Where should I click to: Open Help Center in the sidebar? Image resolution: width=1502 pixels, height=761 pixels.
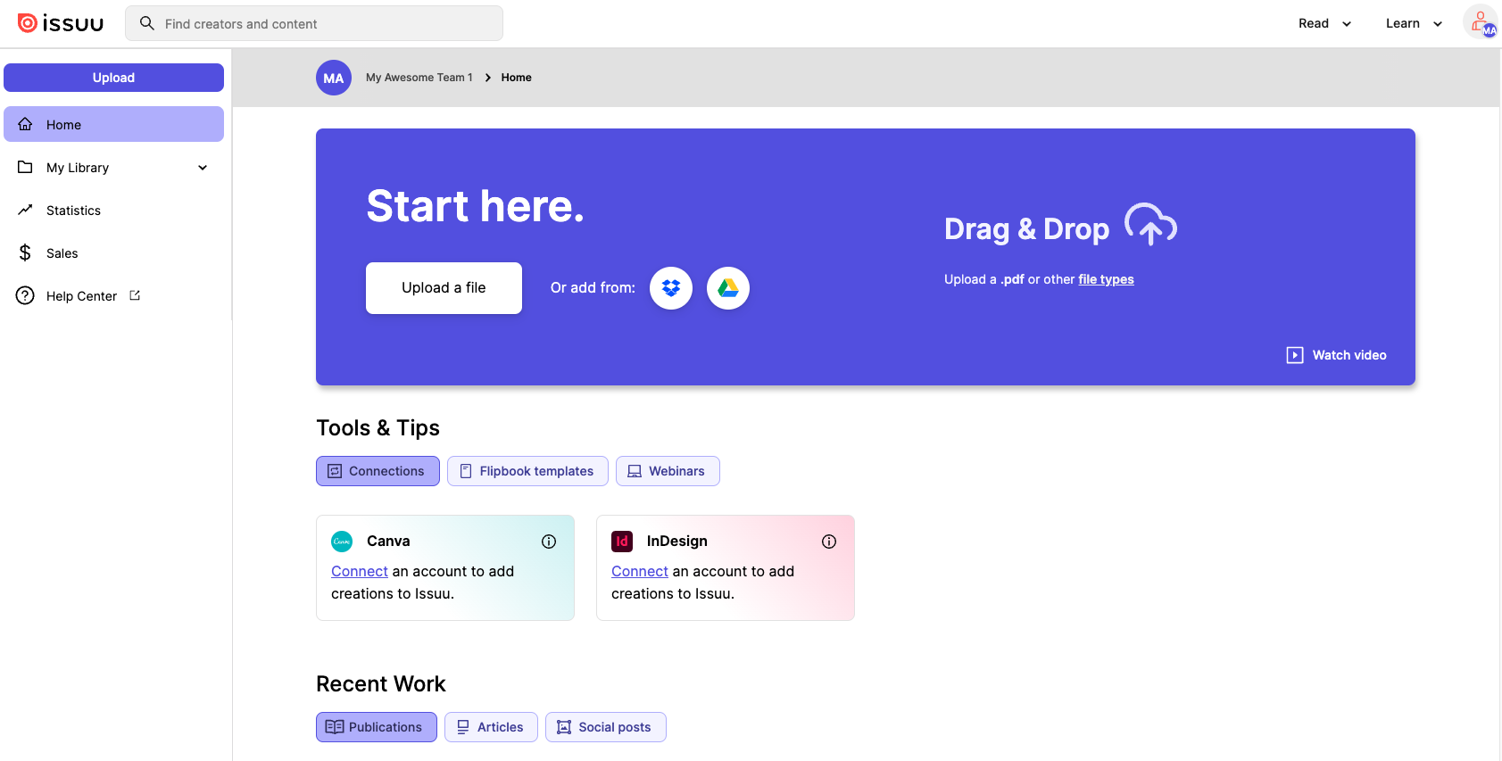click(x=113, y=296)
